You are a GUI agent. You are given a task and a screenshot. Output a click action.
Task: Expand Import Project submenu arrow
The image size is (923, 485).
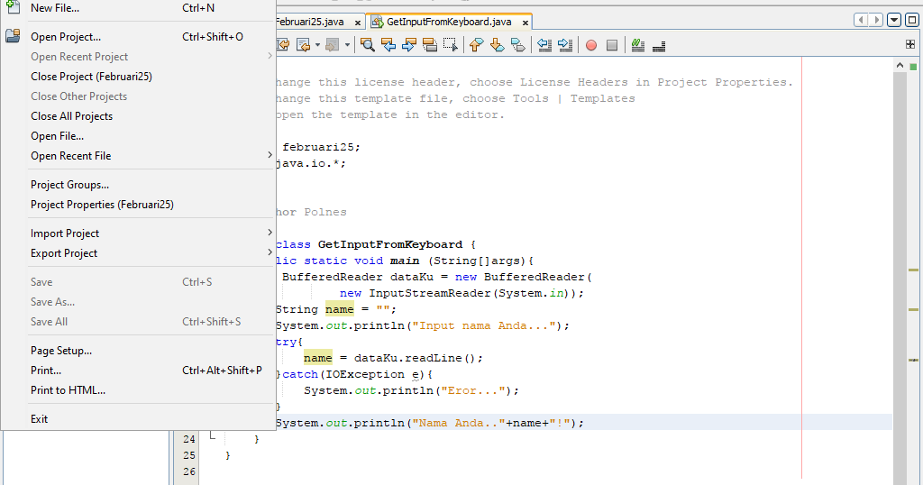tap(270, 233)
